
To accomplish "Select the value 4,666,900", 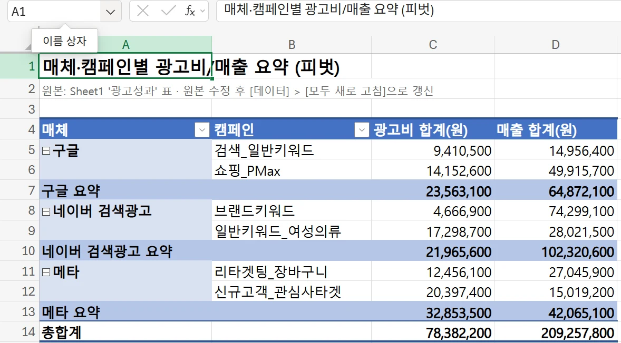I will click(x=433, y=210).
